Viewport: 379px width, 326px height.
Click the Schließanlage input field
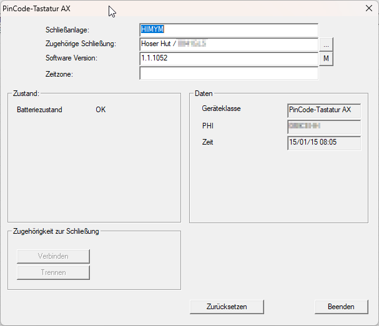(x=229, y=30)
